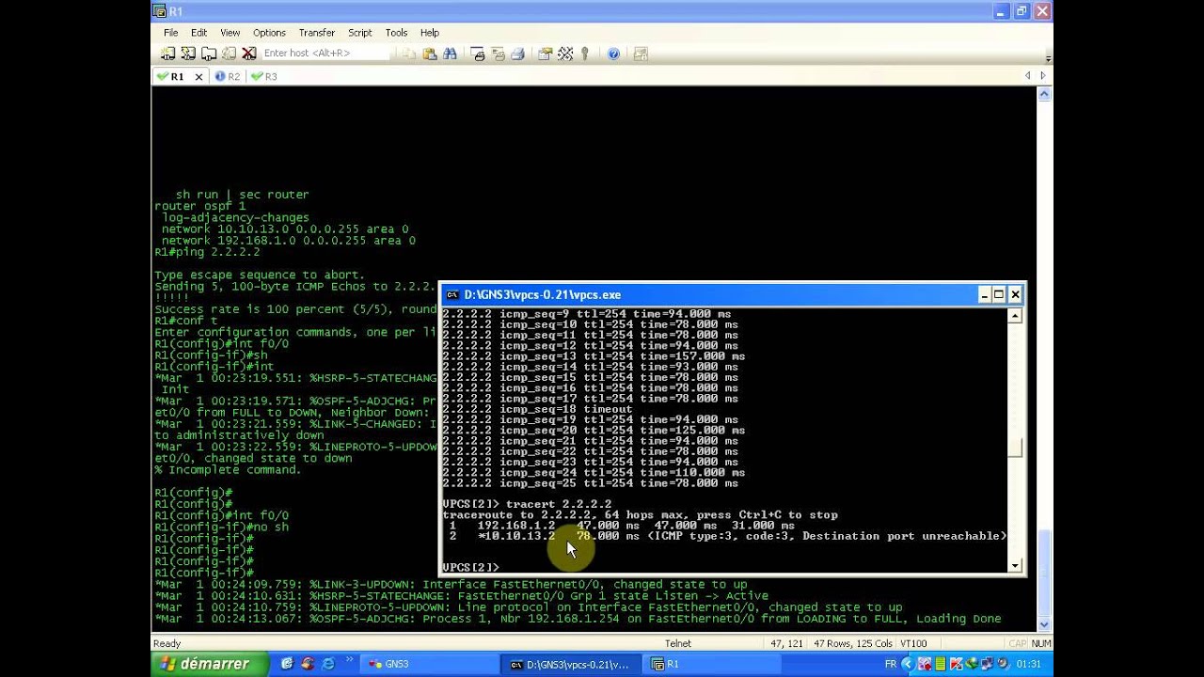Expand hidden system tray icons arrow
This screenshot has width=1204, height=677.
(908, 664)
